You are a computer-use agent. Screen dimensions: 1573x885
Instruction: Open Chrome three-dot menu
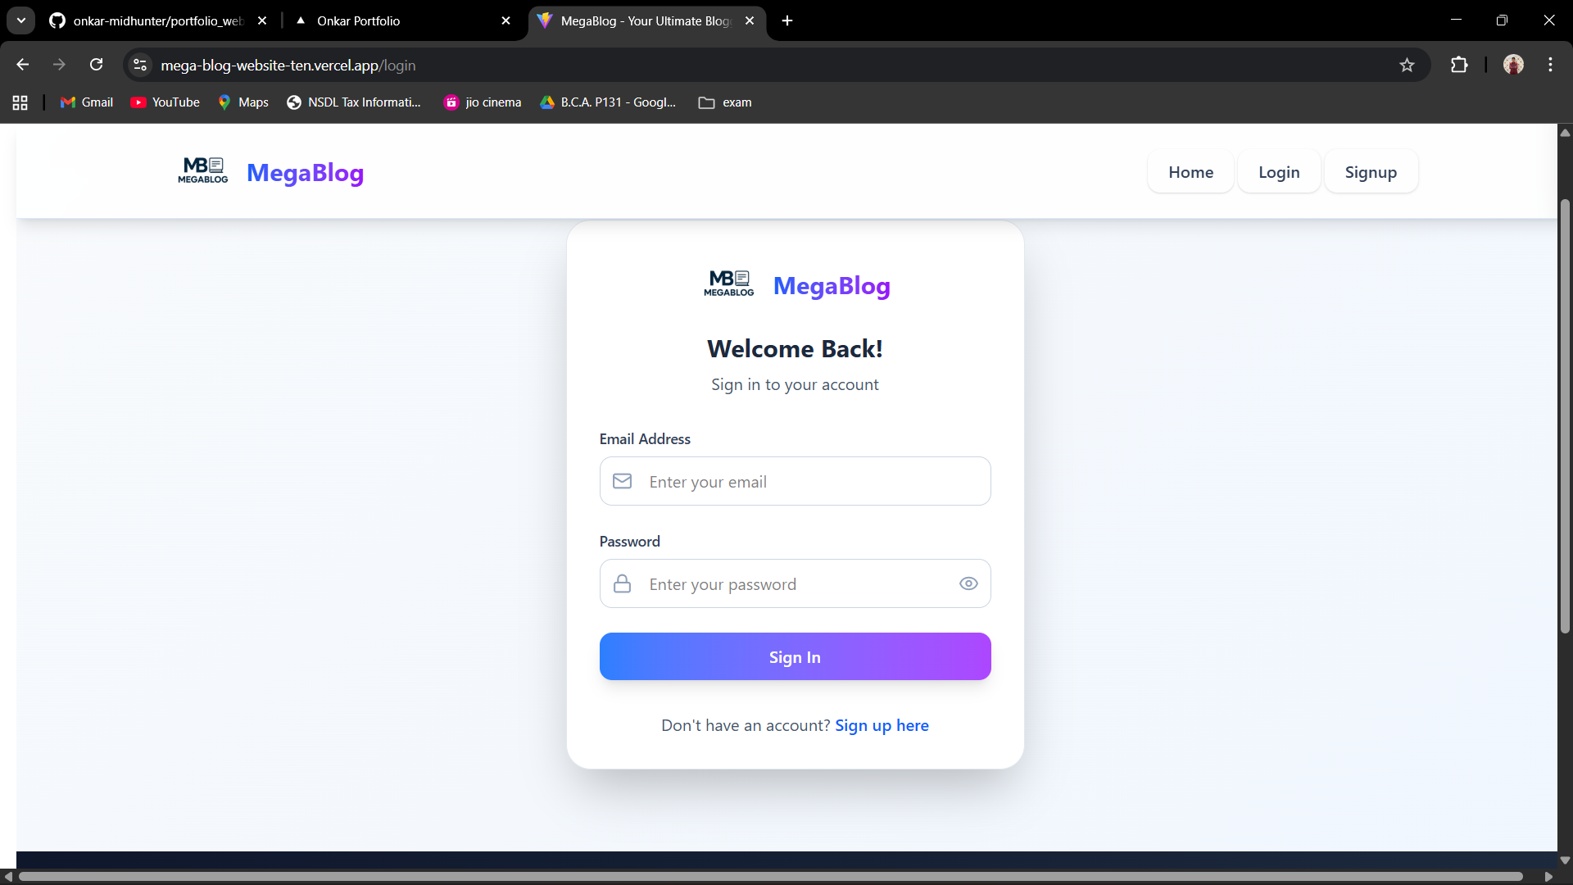click(x=1550, y=66)
